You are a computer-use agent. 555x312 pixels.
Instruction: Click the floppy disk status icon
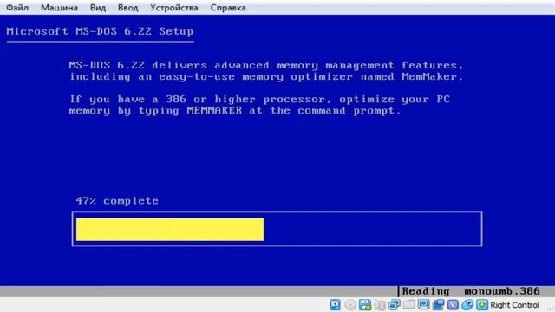pyautogui.click(x=365, y=304)
